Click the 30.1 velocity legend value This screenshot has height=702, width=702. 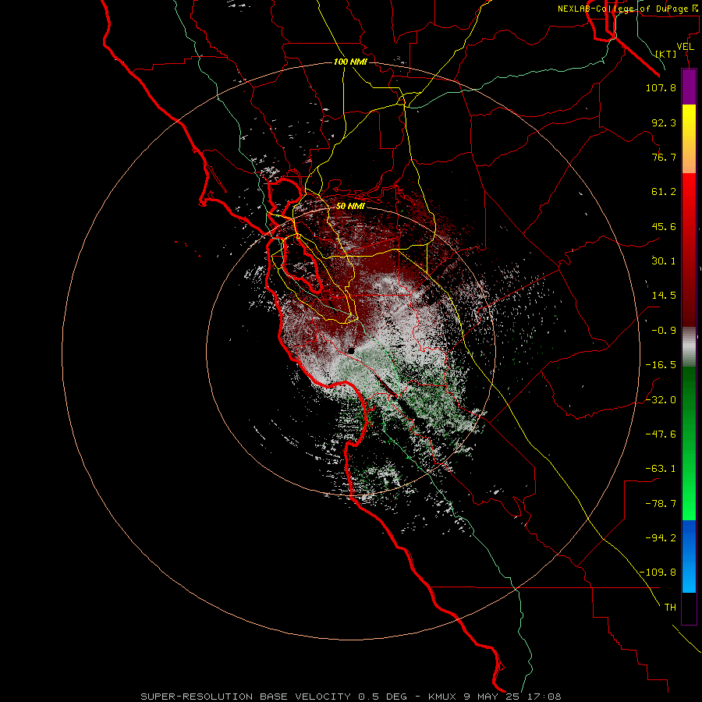pos(664,261)
